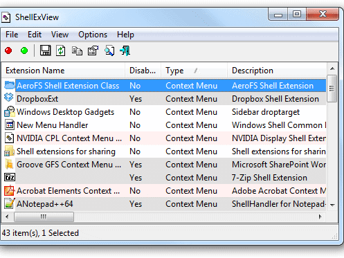Click the Yes disabled value for DropboxExt
This screenshot has width=344, height=258.
pos(136,99)
